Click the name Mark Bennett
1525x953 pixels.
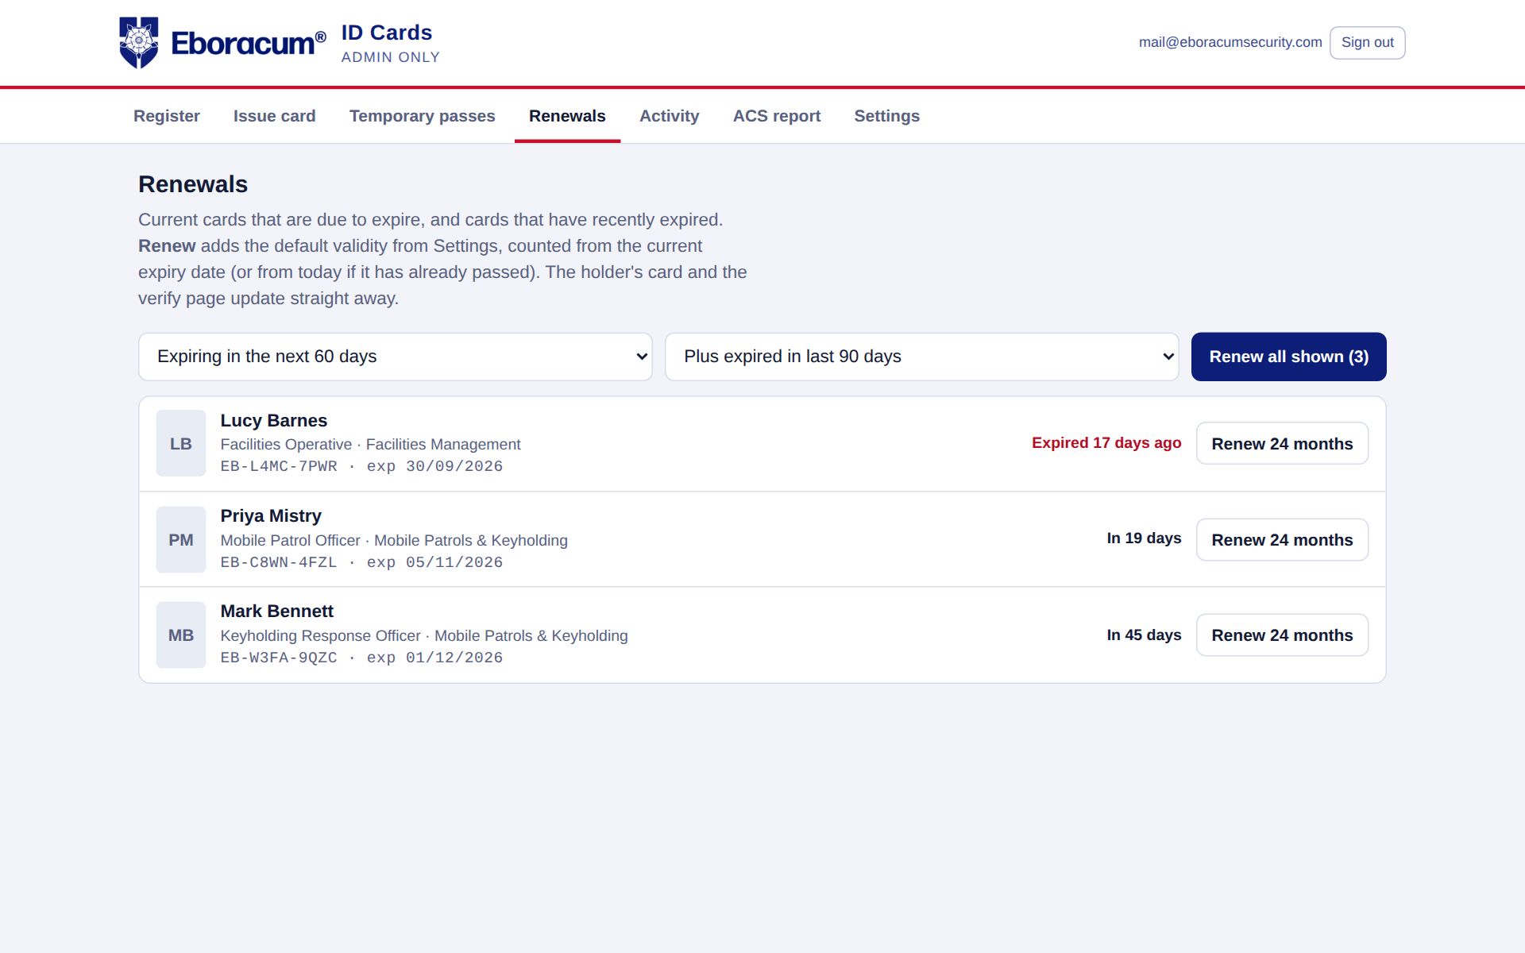[277, 611]
